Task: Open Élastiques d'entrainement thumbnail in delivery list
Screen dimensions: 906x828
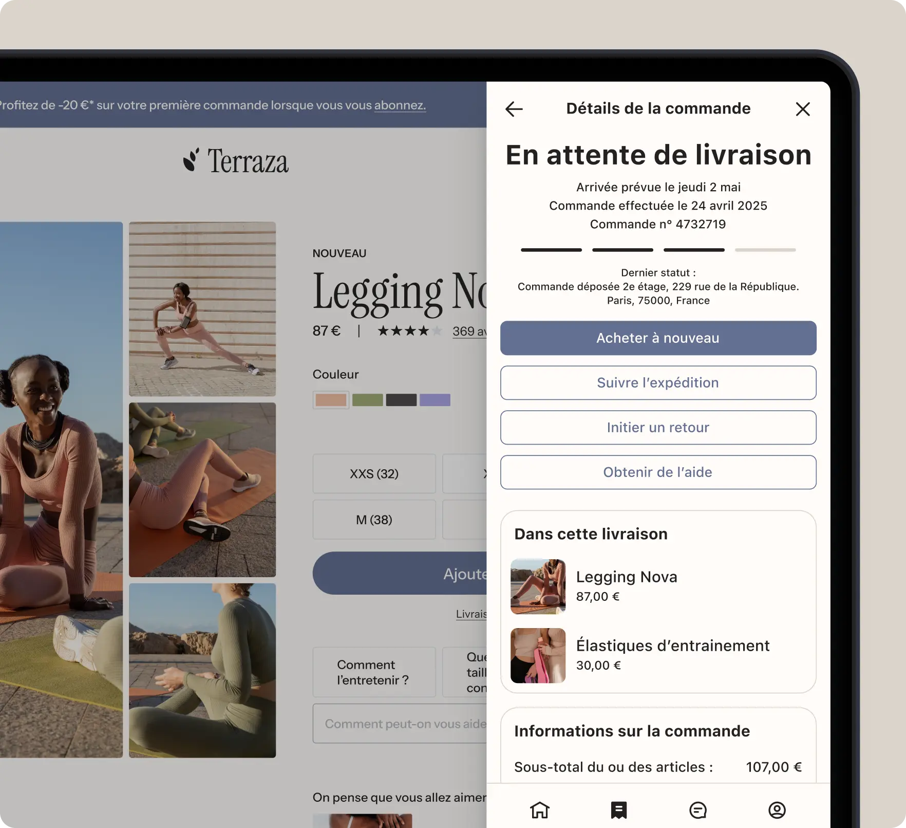Action: [538, 656]
